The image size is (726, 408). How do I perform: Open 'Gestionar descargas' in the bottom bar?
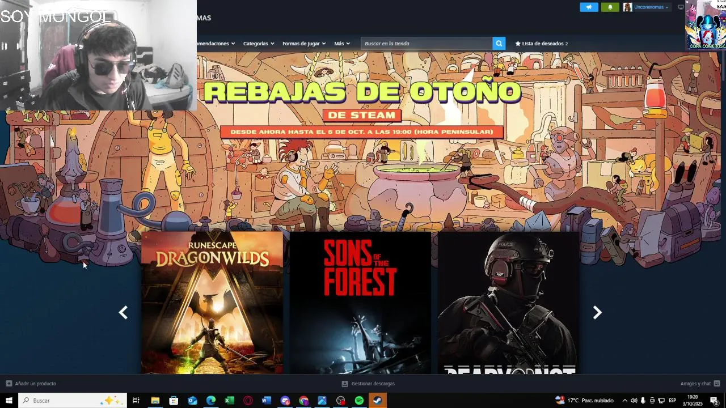pyautogui.click(x=368, y=384)
